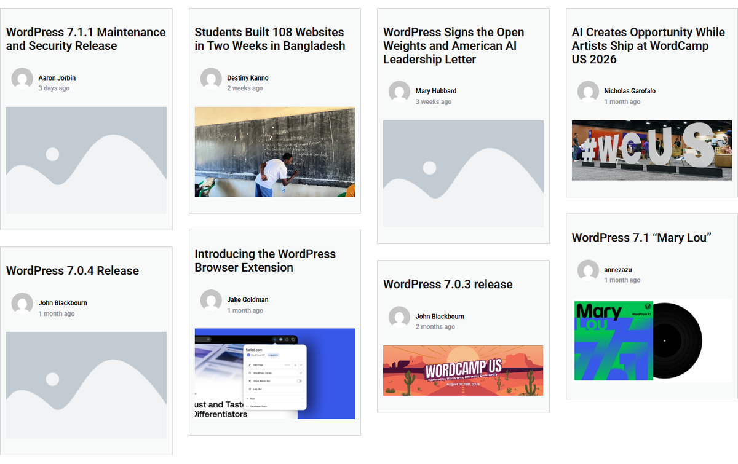Open the #WCUS sign photo thumbnail
This screenshot has height=464, width=738.
click(652, 151)
